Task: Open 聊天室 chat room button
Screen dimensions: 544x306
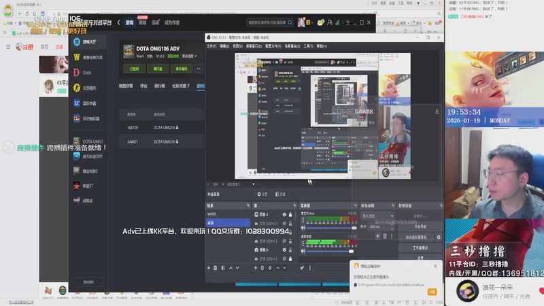Action: pos(158,69)
